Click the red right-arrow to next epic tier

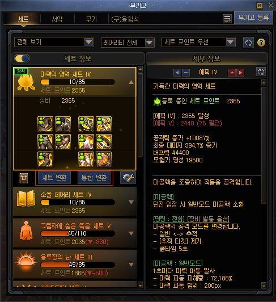click(x=240, y=73)
